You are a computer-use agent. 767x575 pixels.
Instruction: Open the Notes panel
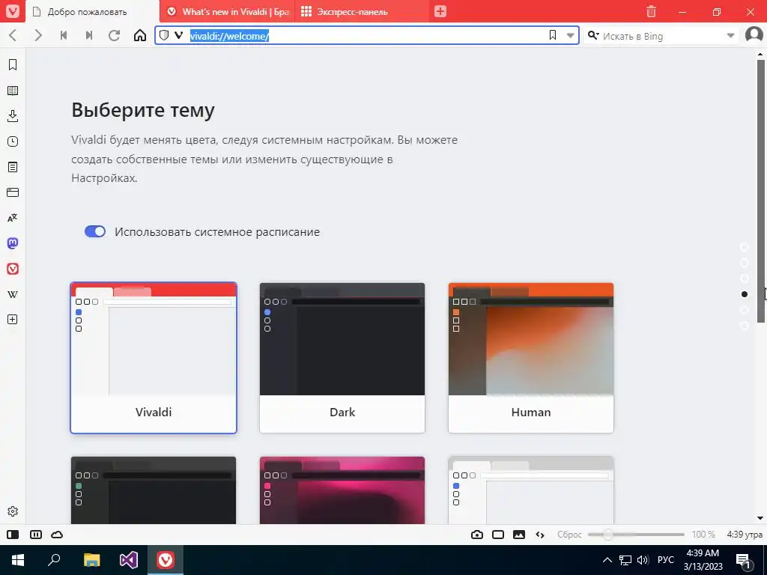tap(13, 167)
